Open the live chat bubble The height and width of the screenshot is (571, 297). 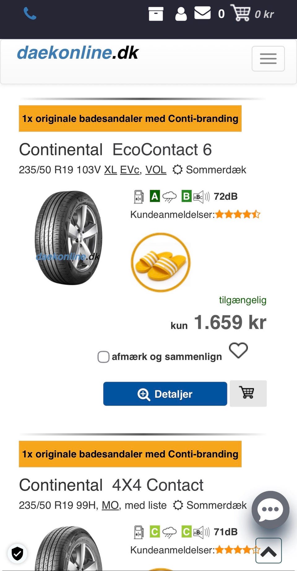tap(270, 509)
